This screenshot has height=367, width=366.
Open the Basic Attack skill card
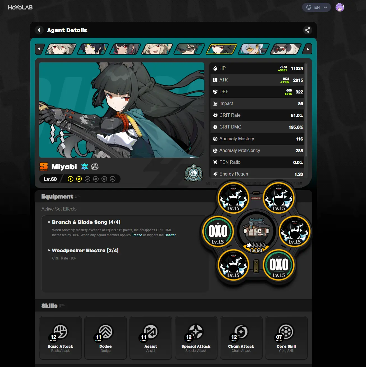61,338
